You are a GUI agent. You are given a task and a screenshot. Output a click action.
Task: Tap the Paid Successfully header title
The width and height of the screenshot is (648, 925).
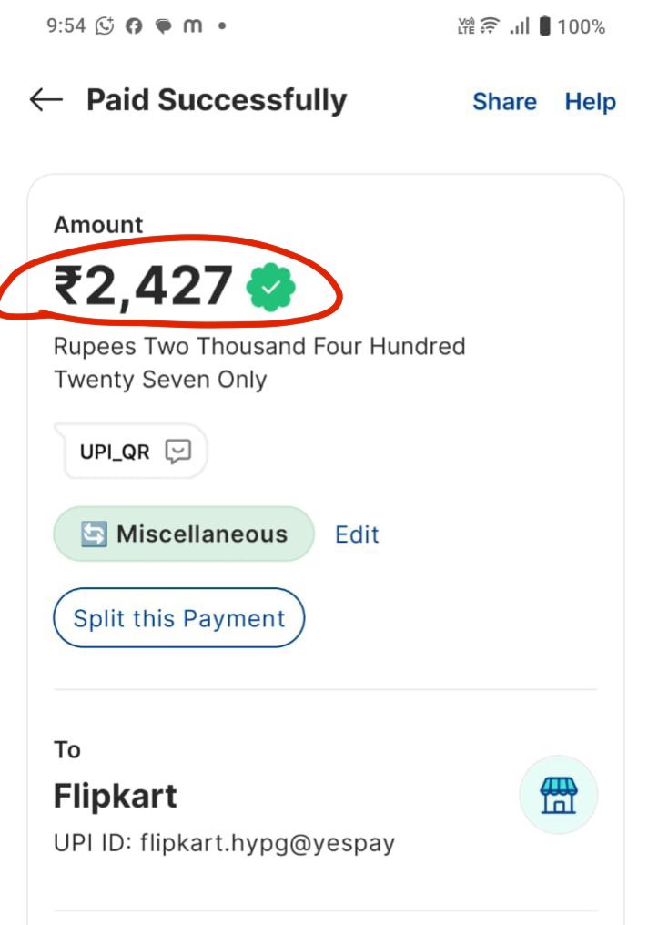(x=217, y=100)
